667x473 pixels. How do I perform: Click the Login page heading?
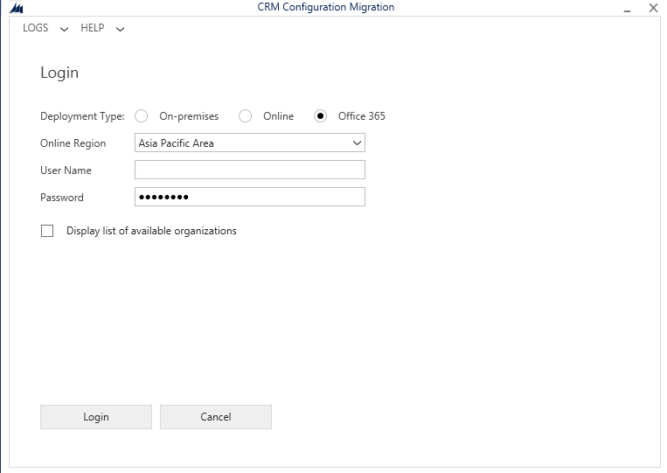(x=59, y=73)
